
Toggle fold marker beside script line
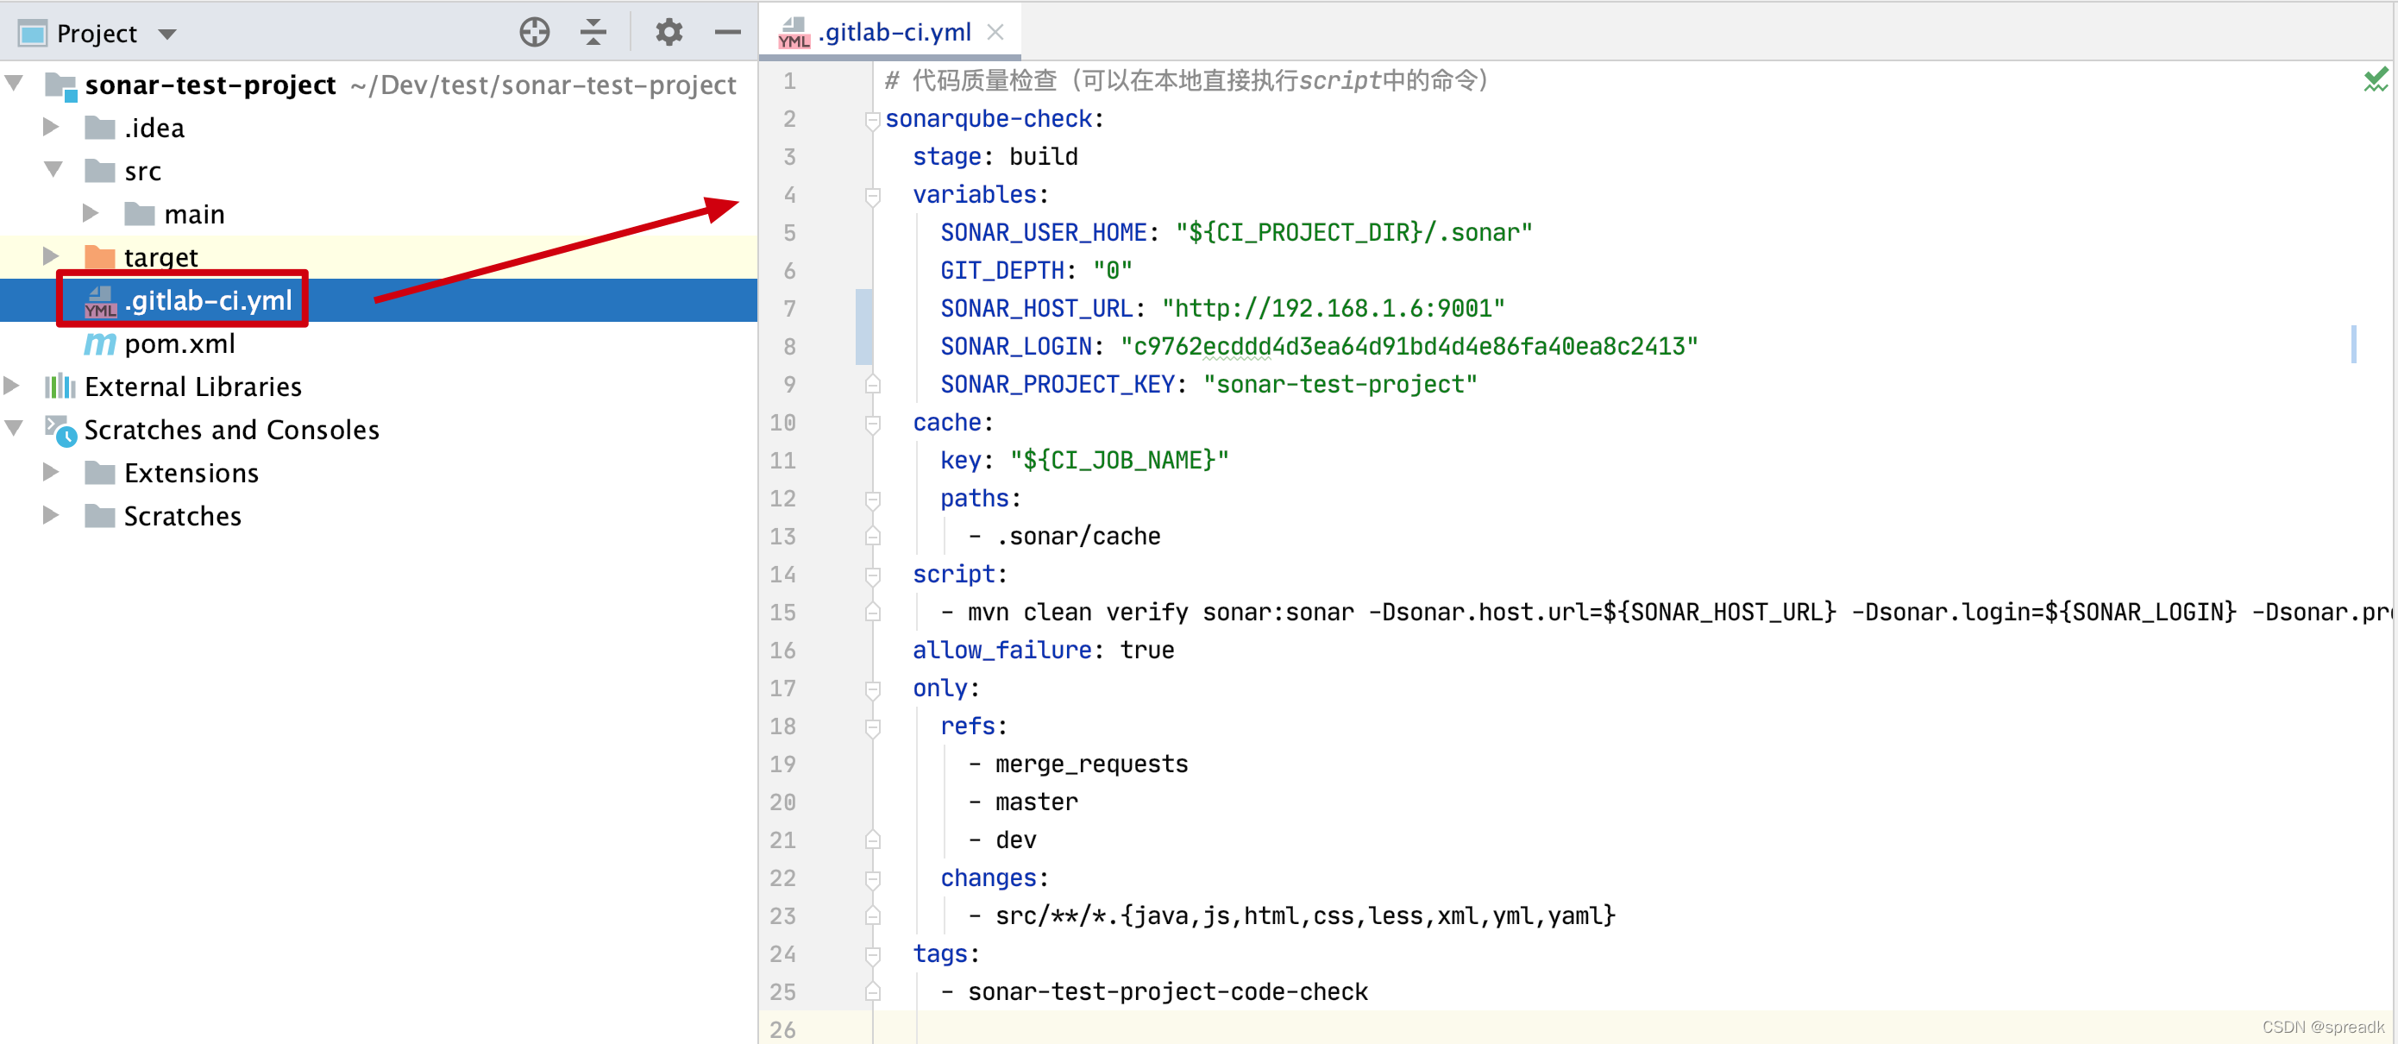[872, 575]
